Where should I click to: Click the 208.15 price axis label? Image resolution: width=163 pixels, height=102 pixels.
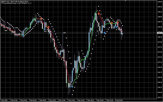click(x=160, y=37)
